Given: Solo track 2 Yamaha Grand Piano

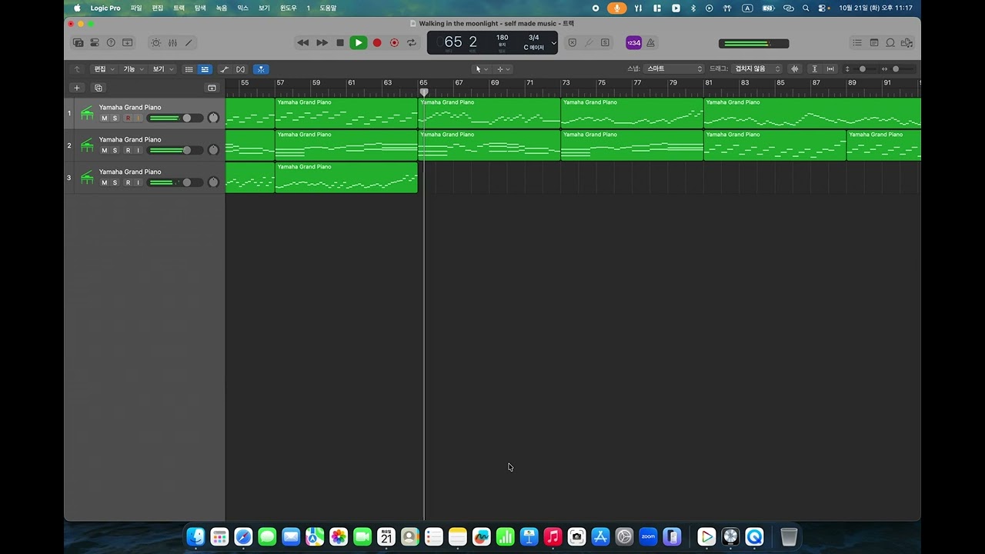Looking at the screenshot, I should pos(115,150).
